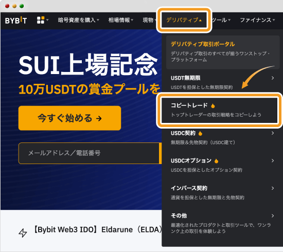This screenshot has width=283, height=252.
Task: Expand the その他 submenu chevron
Action: pos(273,215)
